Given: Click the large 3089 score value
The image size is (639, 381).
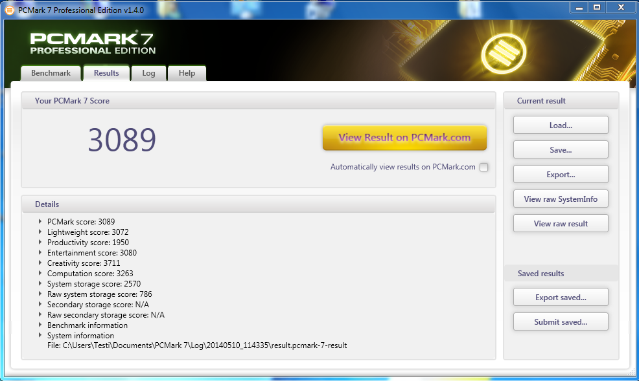Looking at the screenshot, I should pyautogui.click(x=122, y=140).
